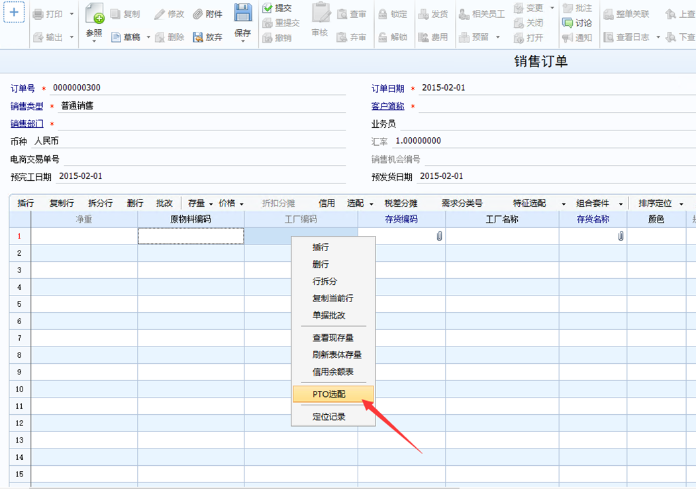Choose 定位记录 from the context menu

click(333, 417)
